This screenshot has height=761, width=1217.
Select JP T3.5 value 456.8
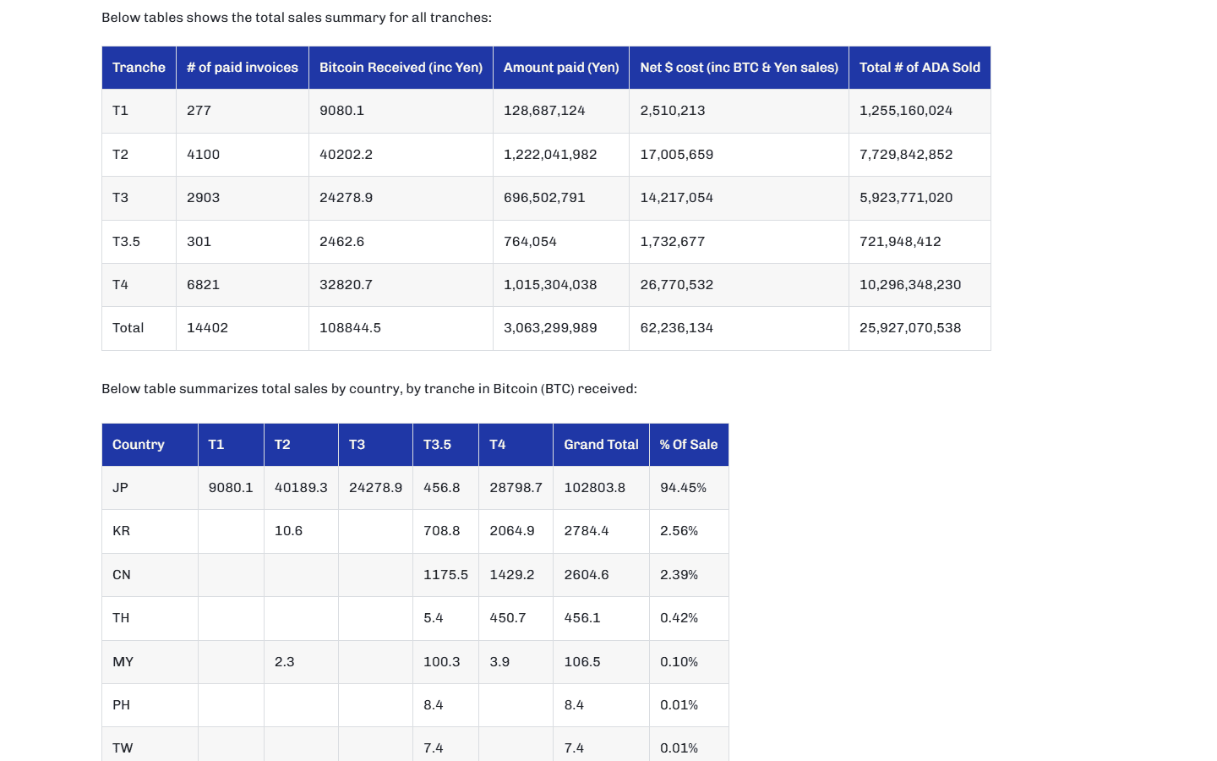pos(441,488)
